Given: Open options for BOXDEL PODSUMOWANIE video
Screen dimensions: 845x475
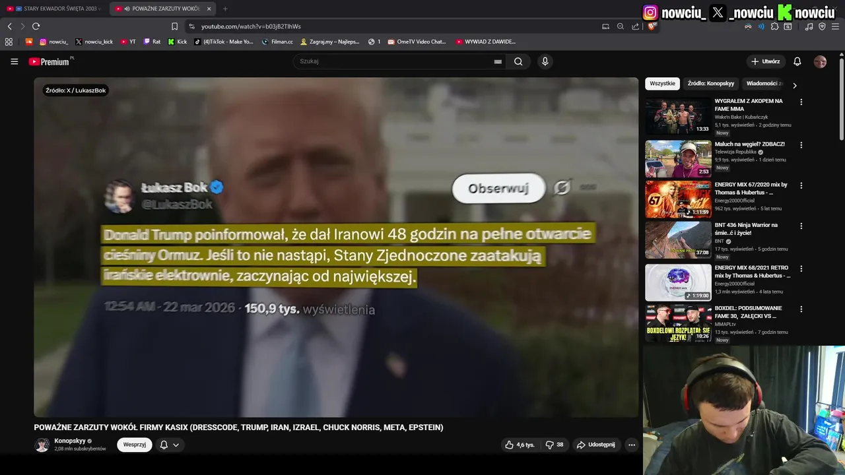Looking at the screenshot, I should (801, 309).
